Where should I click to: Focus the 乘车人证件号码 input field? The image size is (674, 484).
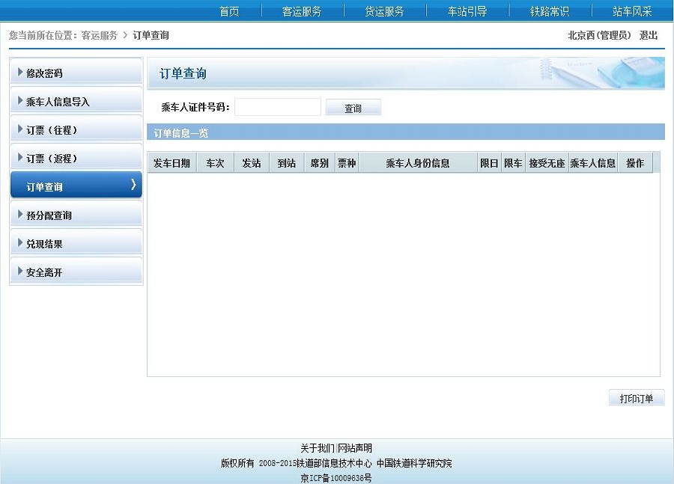(x=277, y=108)
